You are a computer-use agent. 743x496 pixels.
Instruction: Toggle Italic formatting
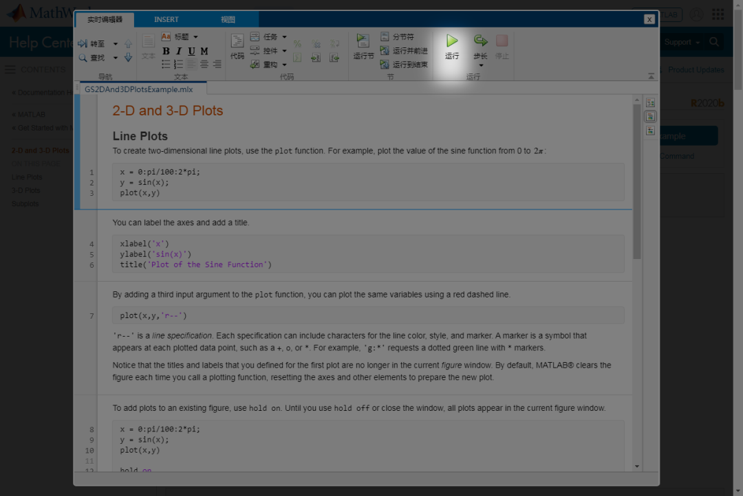(x=179, y=51)
